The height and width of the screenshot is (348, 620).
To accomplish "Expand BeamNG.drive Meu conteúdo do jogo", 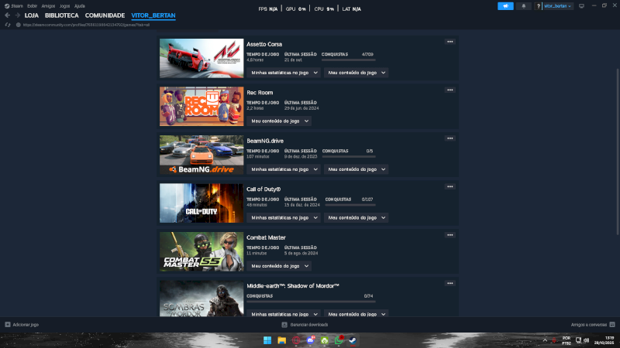I will [x=356, y=169].
